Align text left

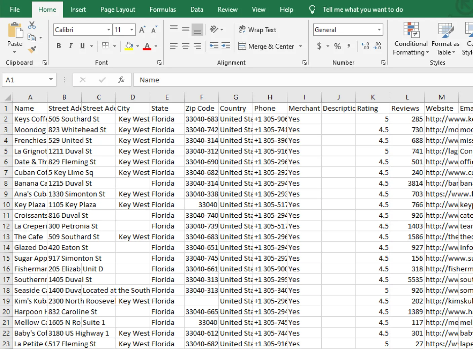[x=174, y=46]
